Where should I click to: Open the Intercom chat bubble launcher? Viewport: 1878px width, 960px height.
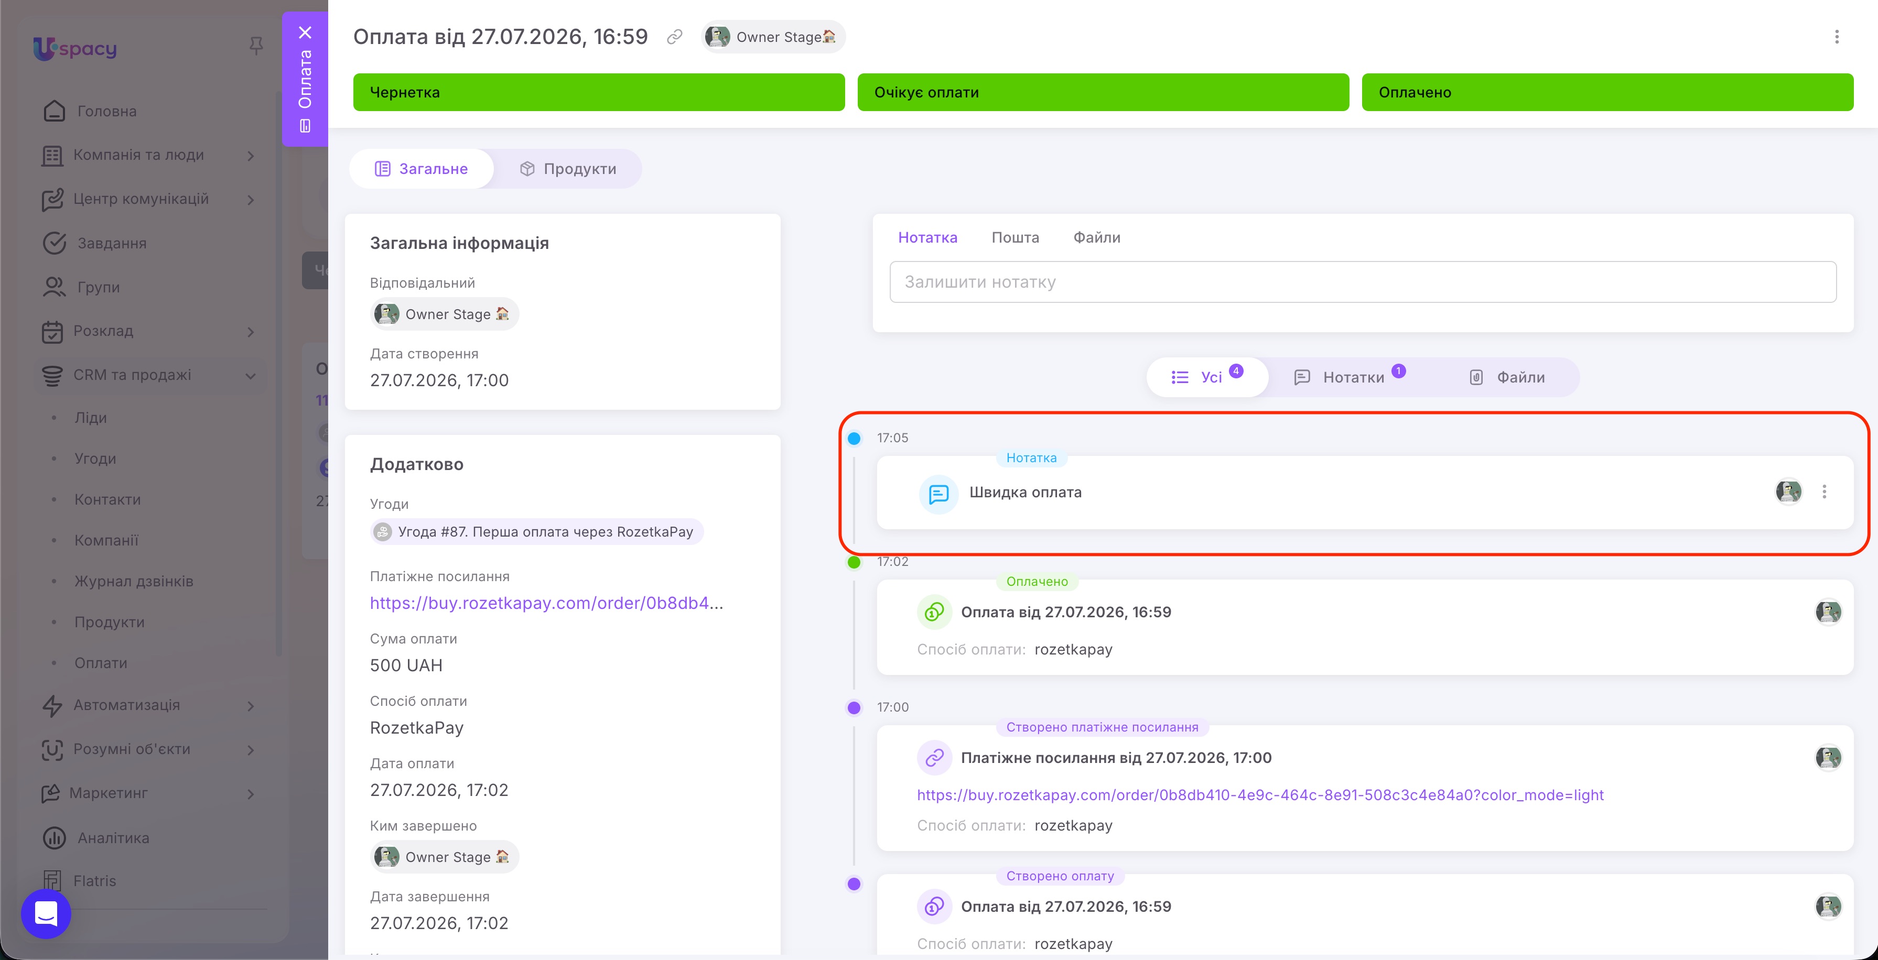pyautogui.click(x=46, y=913)
